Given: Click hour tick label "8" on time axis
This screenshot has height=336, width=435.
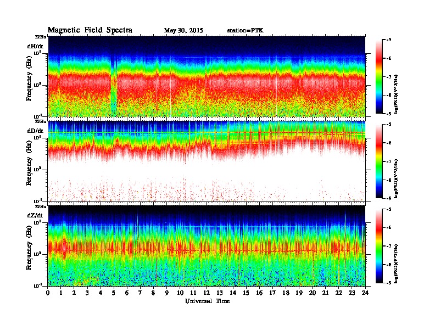Looking at the screenshot, I should click(x=153, y=293).
